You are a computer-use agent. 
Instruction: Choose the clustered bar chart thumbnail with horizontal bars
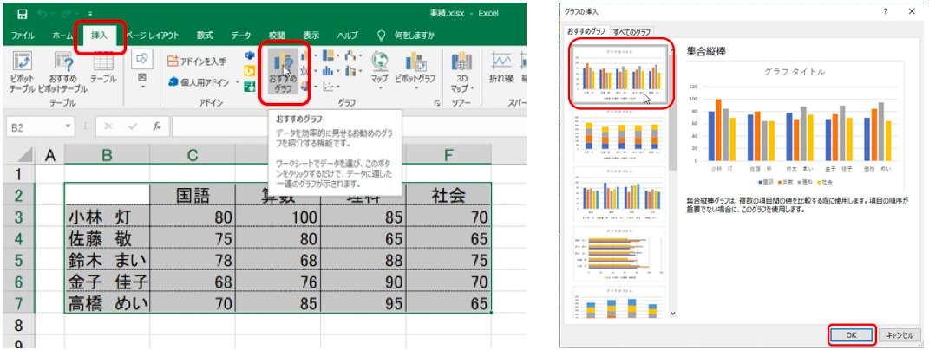coord(619,254)
